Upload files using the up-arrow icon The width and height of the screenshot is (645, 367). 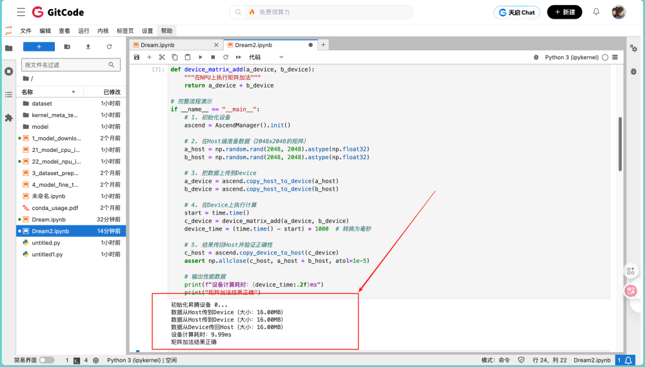click(88, 47)
